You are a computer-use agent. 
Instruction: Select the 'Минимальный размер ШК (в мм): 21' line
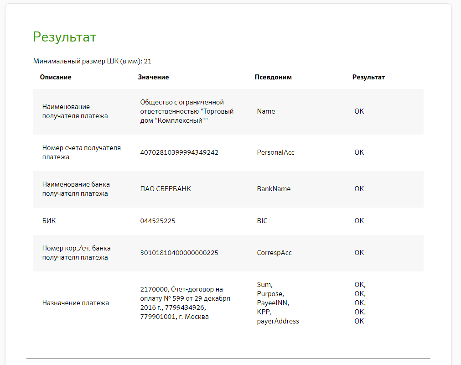pyautogui.click(x=92, y=61)
